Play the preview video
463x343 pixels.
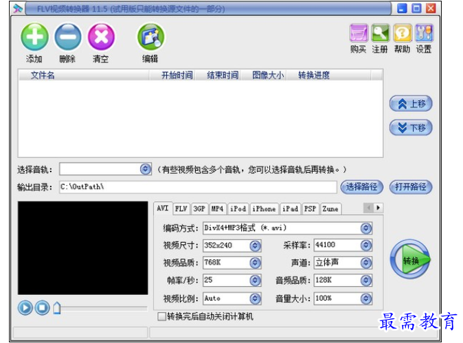25,308
